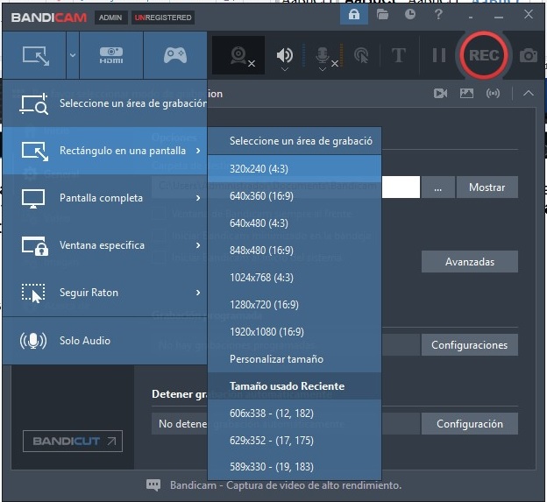Toggle the webcam overlay icon
This screenshot has height=502, width=547.
[x=239, y=55]
